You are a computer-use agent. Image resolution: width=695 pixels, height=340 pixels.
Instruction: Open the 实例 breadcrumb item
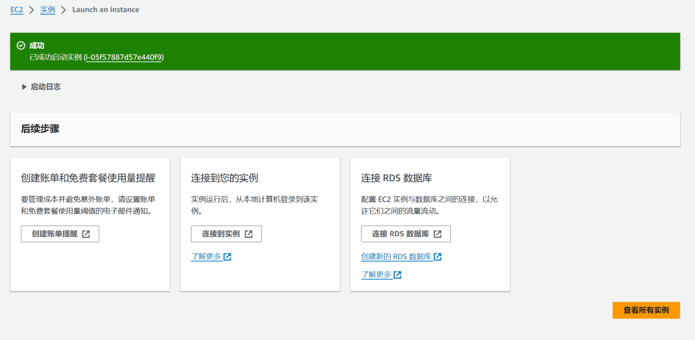tap(47, 9)
